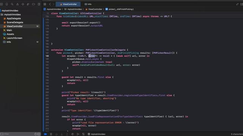Go back with the editor arrow
This screenshot has height=136, width=243.
click(x=50, y=4)
